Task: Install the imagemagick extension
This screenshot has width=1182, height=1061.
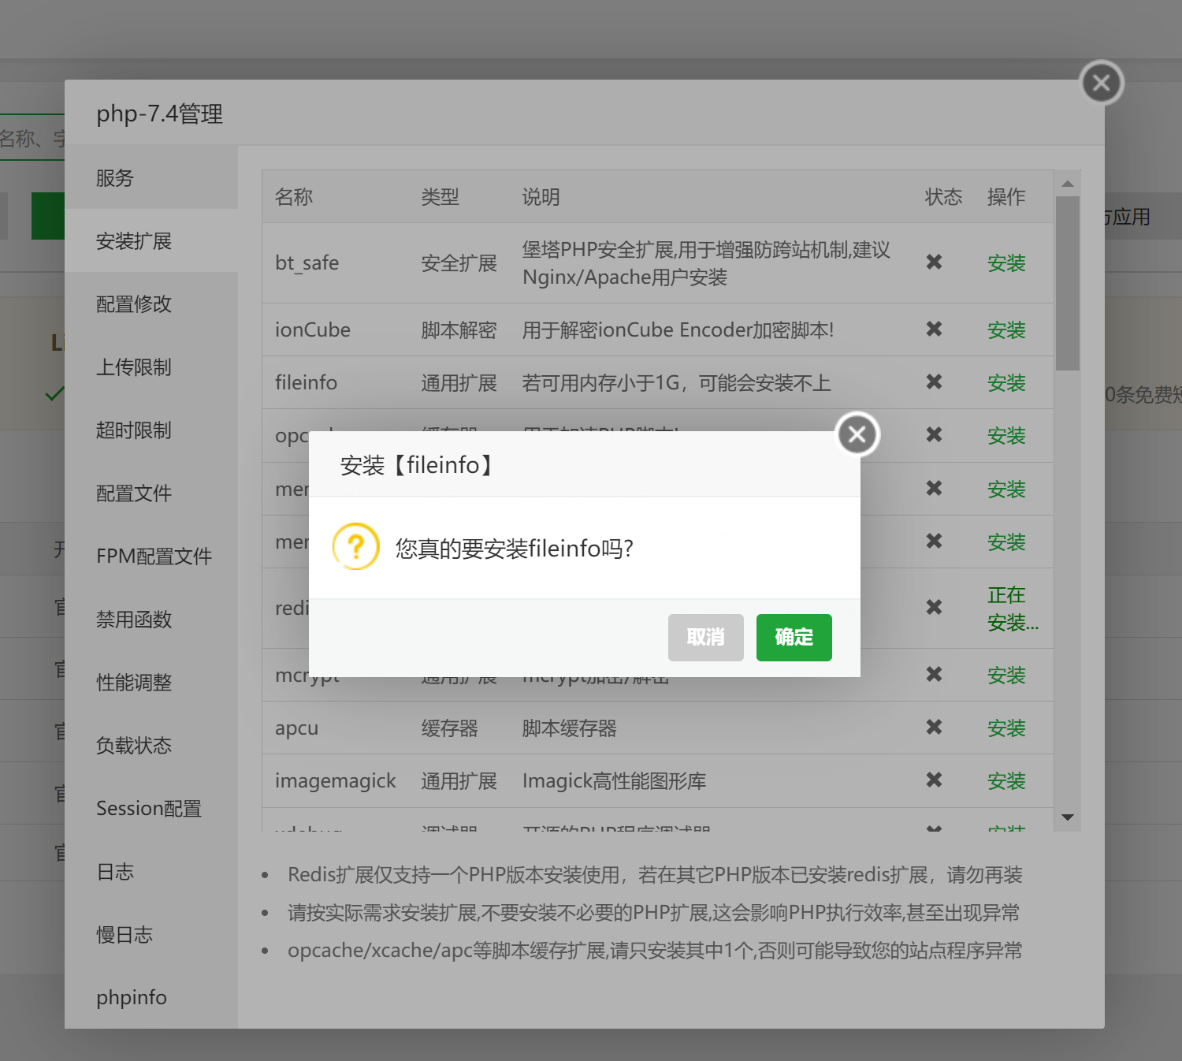Action: tap(1006, 781)
